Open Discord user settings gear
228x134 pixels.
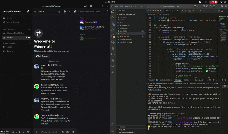click(x=27, y=132)
